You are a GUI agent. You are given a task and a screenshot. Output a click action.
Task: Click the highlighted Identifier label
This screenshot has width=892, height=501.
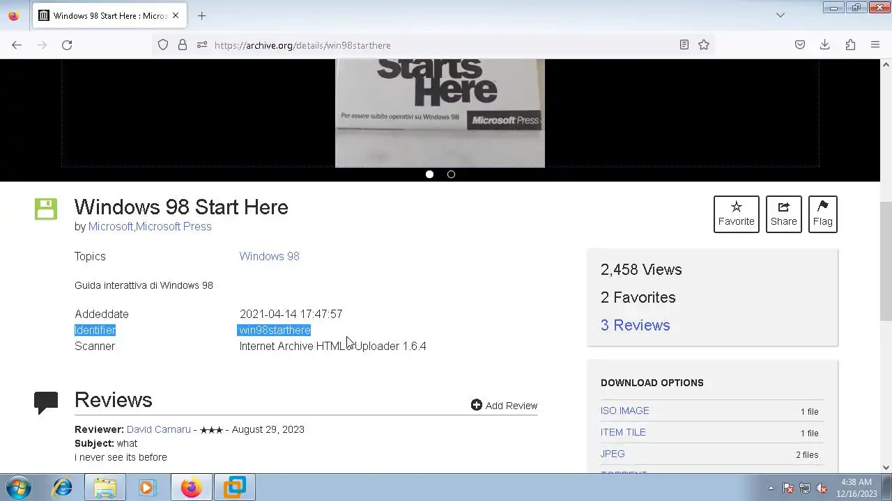click(95, 330)
